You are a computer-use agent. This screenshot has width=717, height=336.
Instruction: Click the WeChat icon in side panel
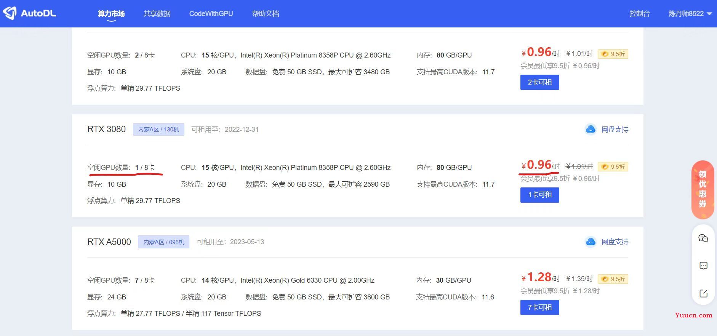tap(703, 238)
